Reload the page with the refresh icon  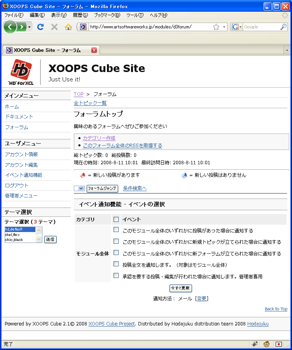click(x=40, y=27)
